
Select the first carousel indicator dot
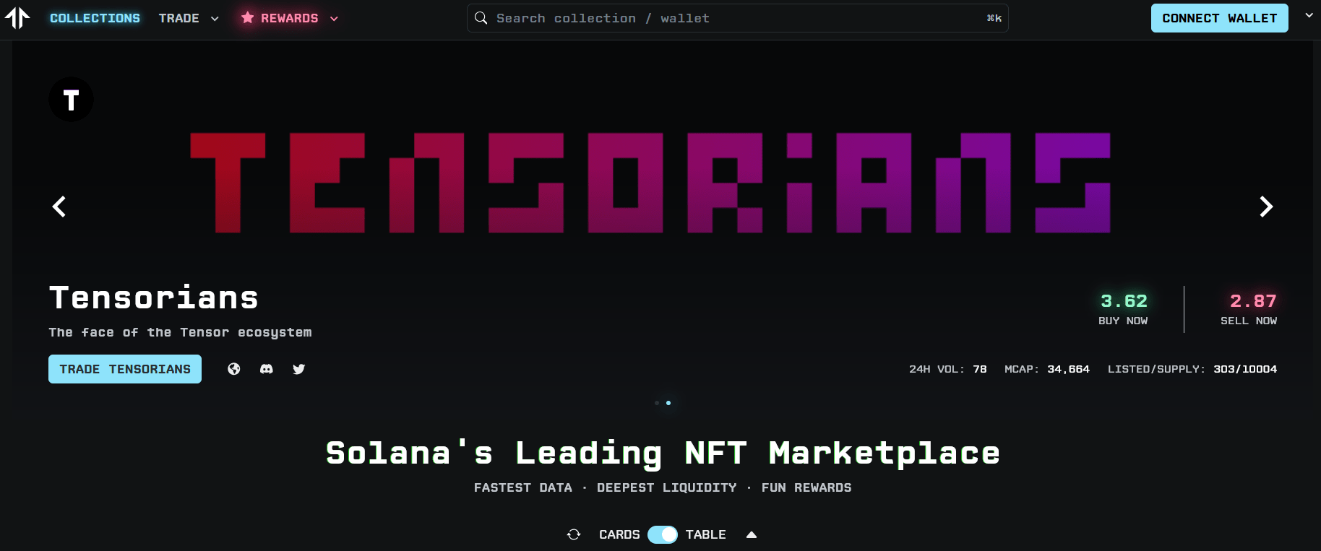click(x=657, y=403)
